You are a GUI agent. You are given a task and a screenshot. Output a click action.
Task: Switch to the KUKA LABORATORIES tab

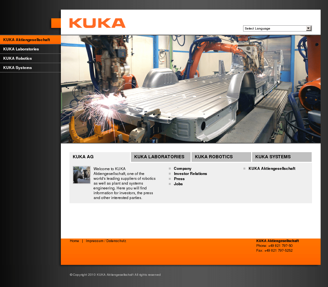click(x=160, y=157)
